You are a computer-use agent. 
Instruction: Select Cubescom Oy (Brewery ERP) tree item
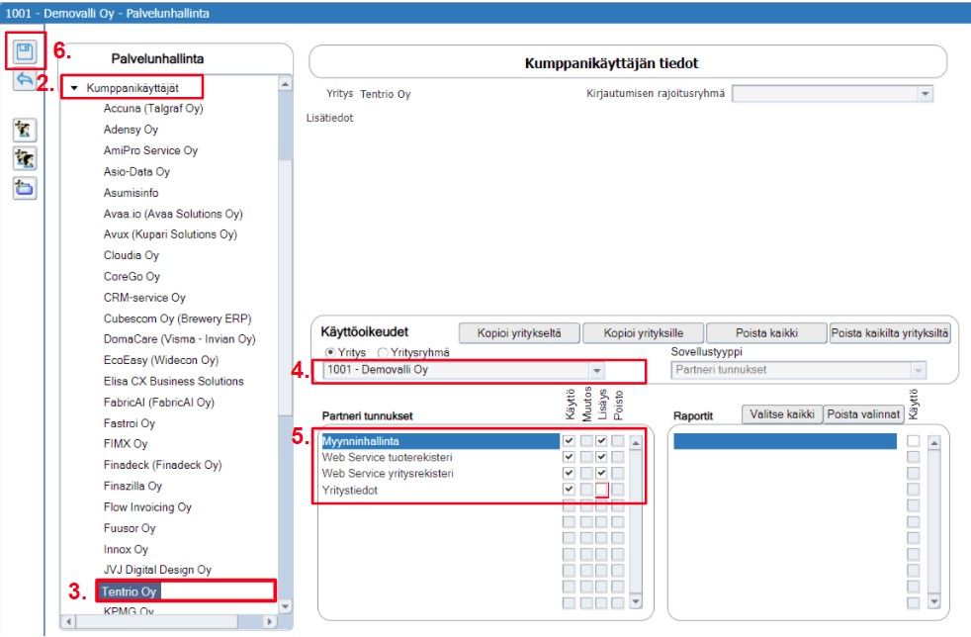pos(177,318)
